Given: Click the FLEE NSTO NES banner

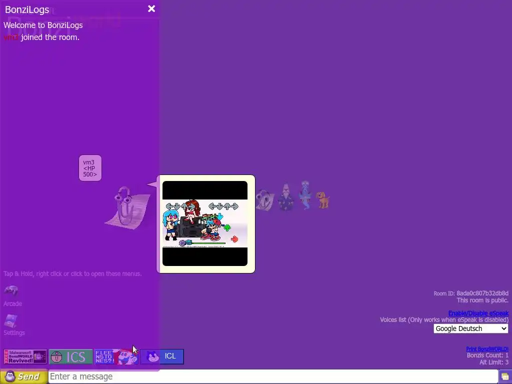Looking at the screenshot, I should pyautogui.click(x=116, y=356).
